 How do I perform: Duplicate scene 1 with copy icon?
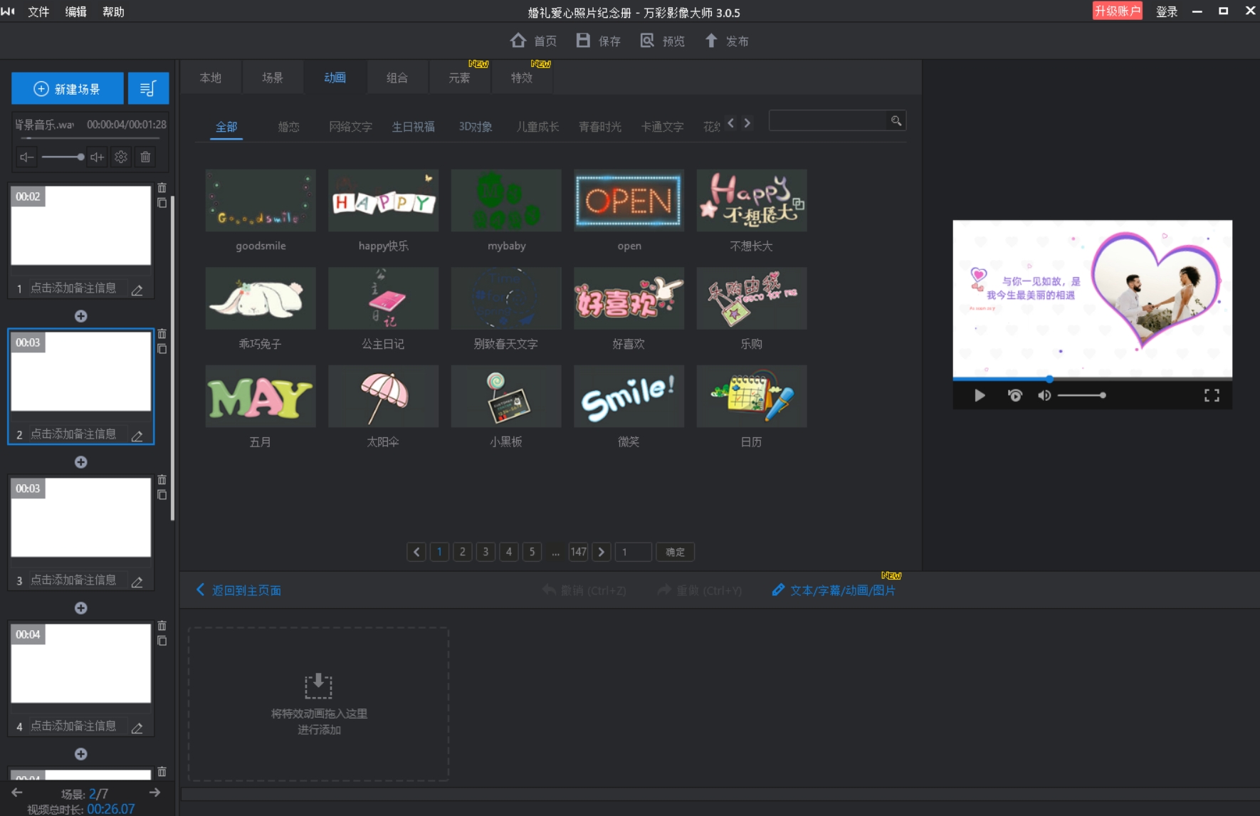tap(162, 203)
